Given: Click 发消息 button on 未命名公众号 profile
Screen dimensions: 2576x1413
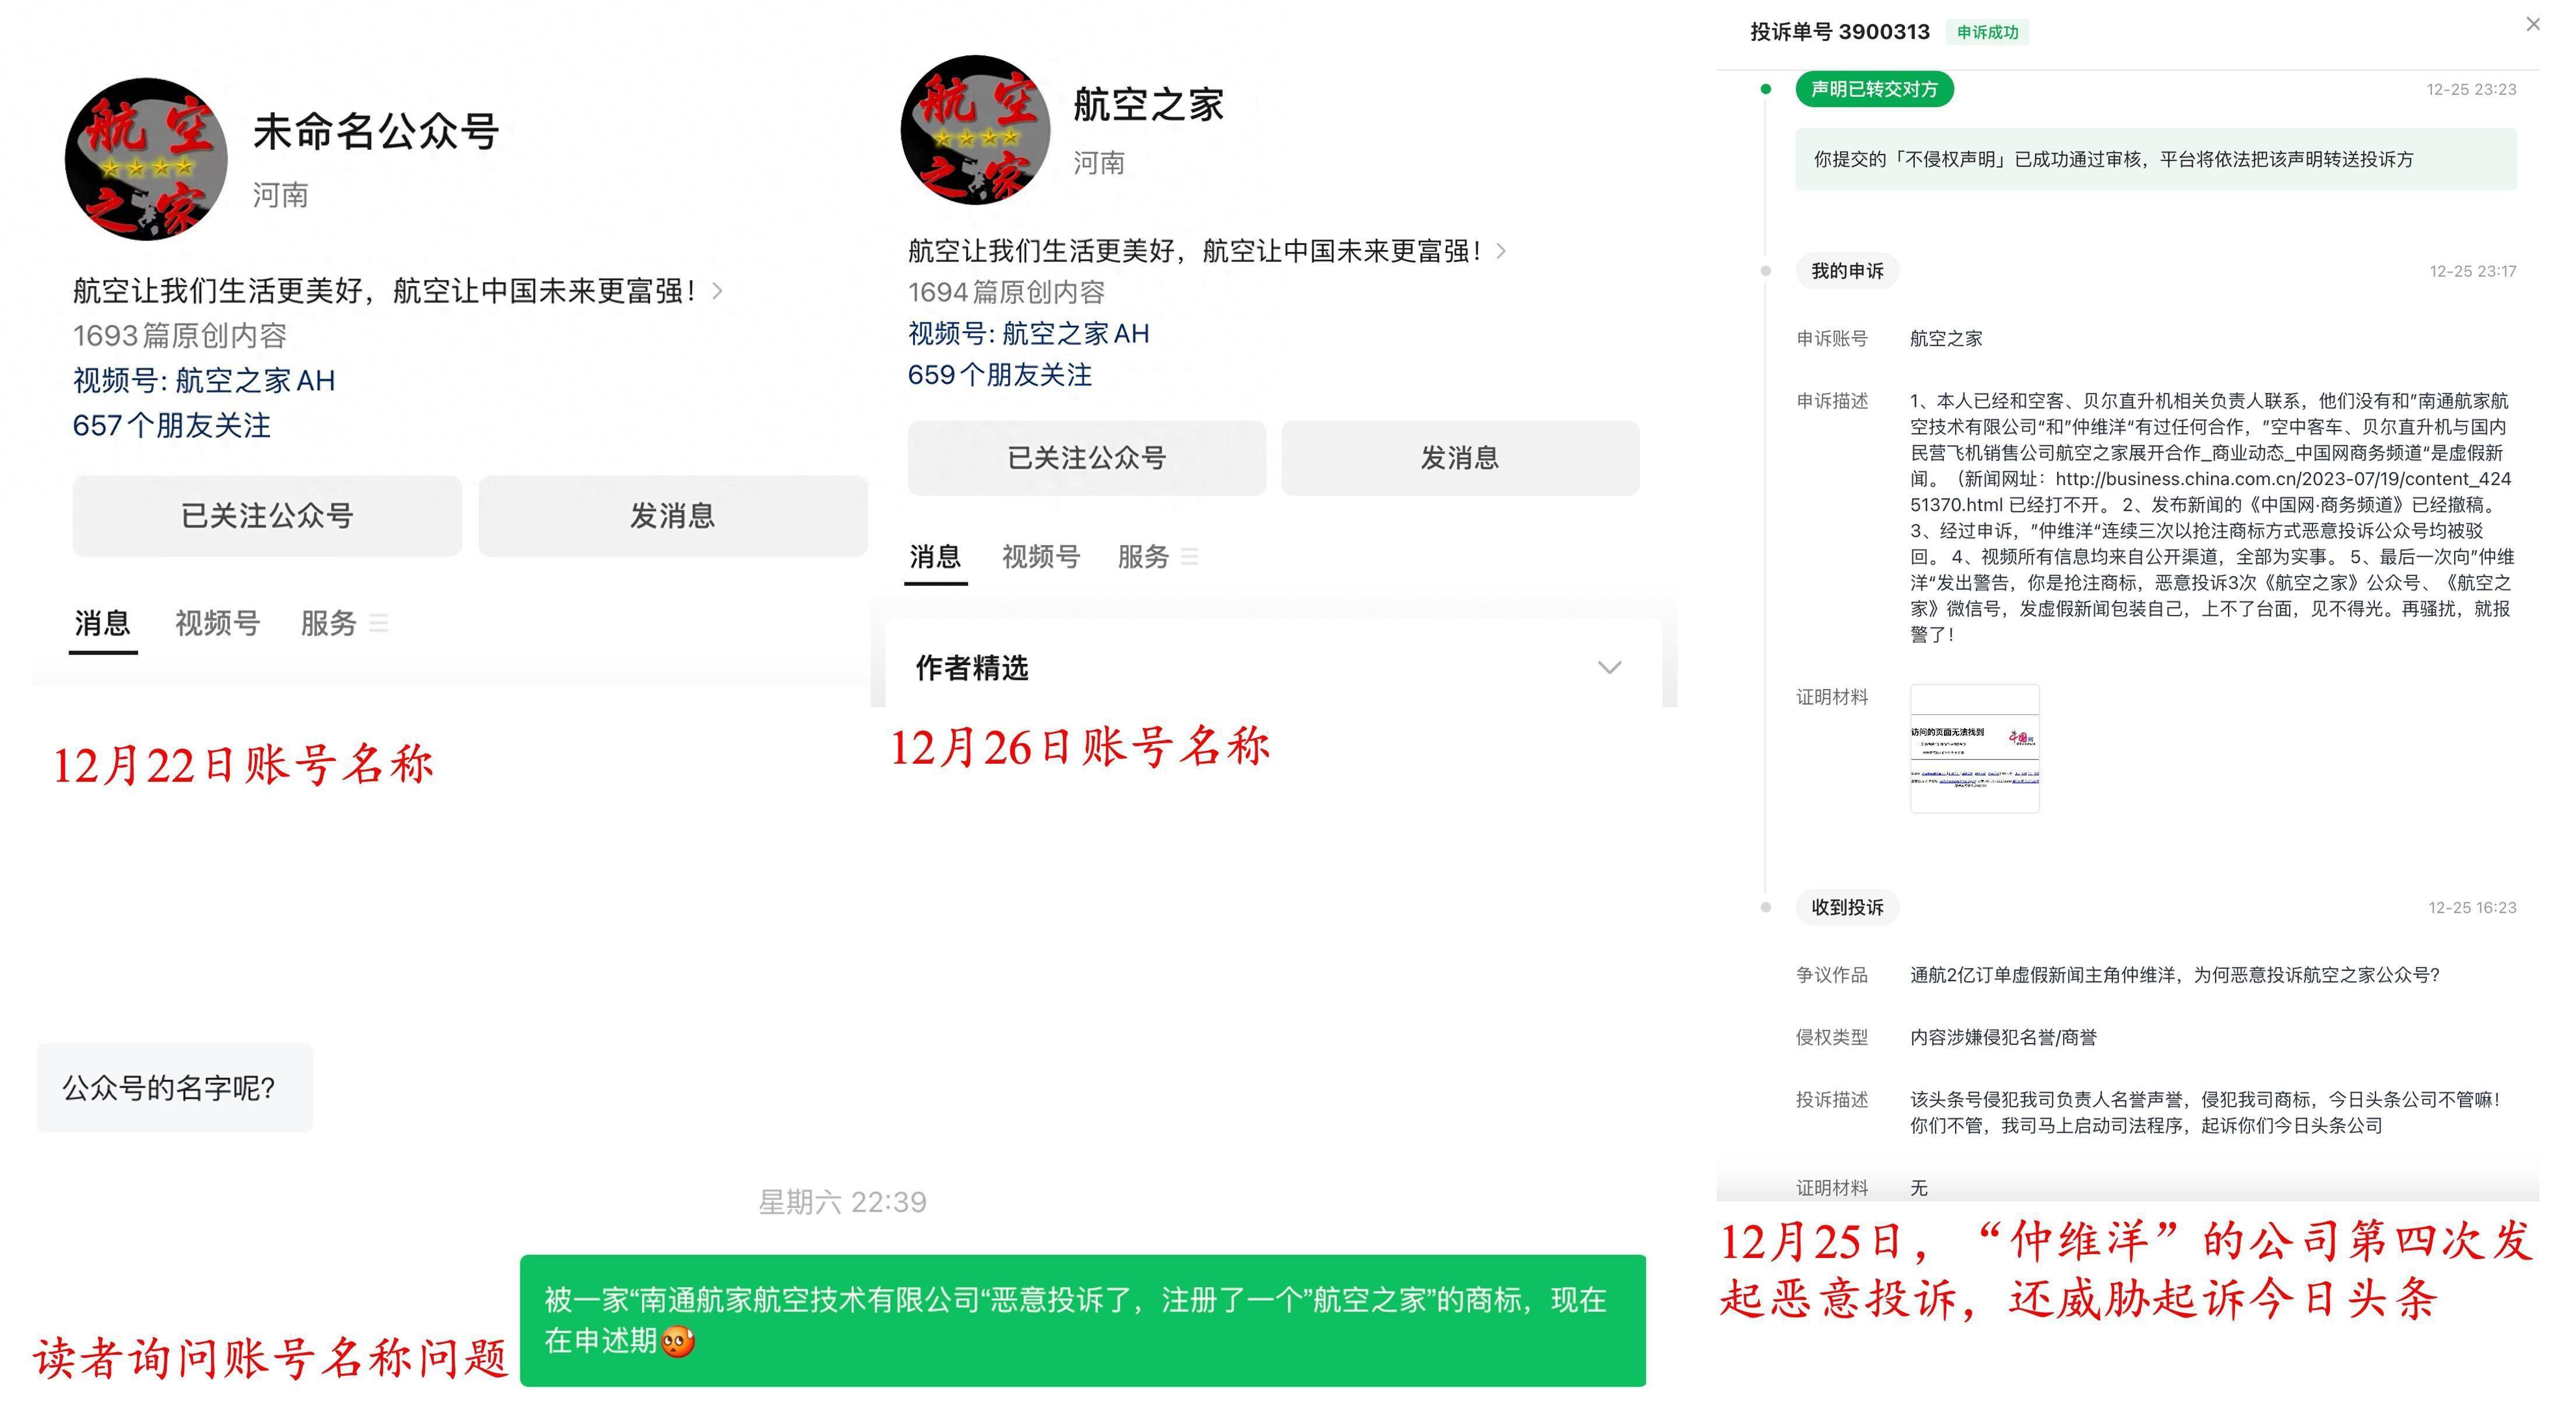Looking at the screenshot, I should click(673, 516).
